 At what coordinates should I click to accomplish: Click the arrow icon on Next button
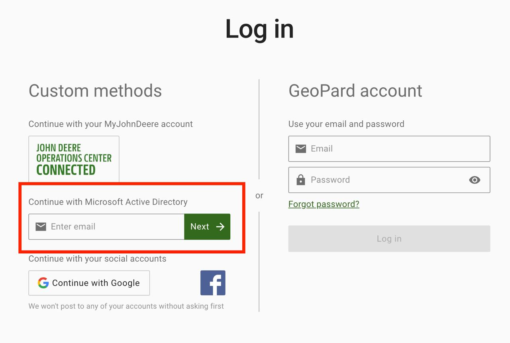click(220, 227)
